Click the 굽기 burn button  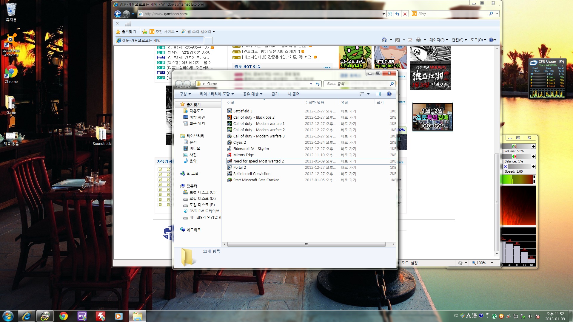point(275,94)
